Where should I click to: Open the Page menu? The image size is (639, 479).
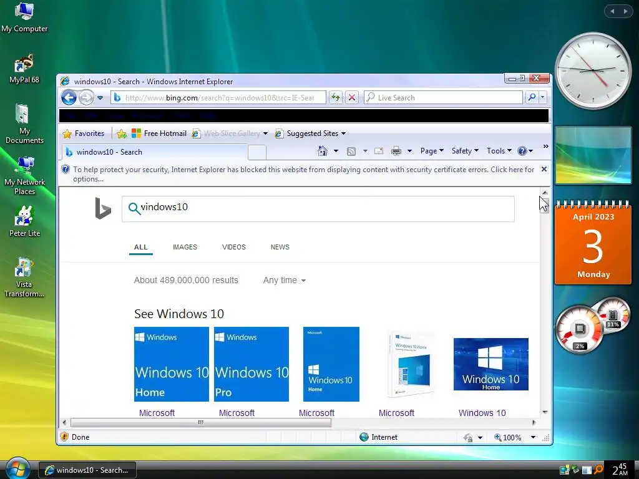[432, 151]
